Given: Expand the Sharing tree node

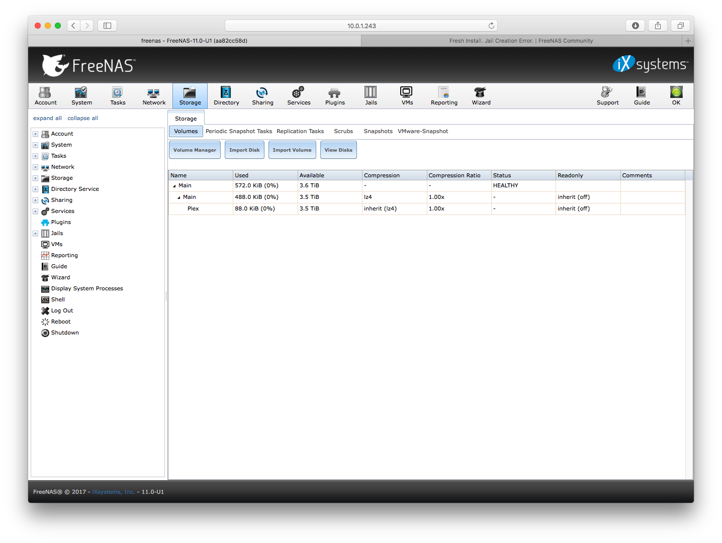Looking at the screenshot, I should tap(36, 200).
